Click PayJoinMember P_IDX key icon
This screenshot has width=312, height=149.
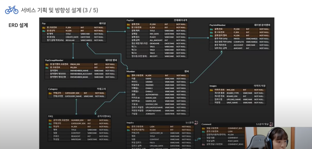pos(211,32)
